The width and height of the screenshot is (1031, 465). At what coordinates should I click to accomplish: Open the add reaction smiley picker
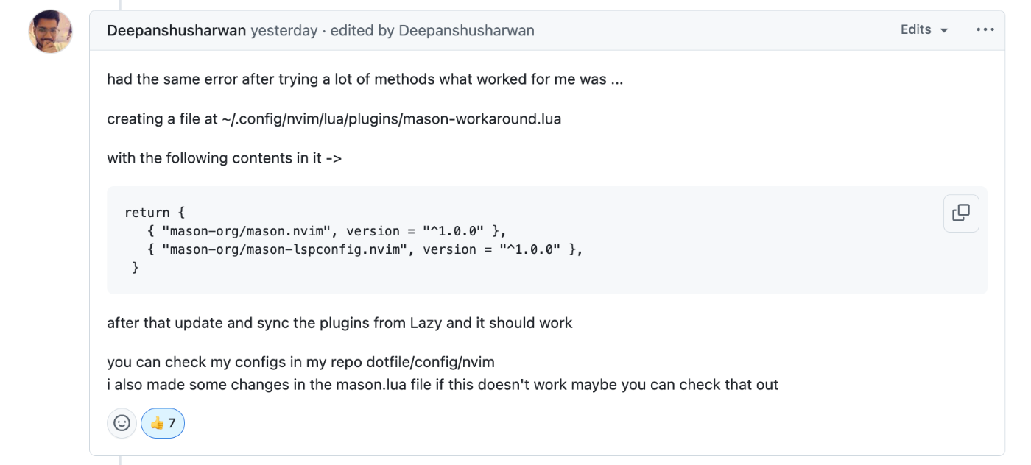(122, 423)
